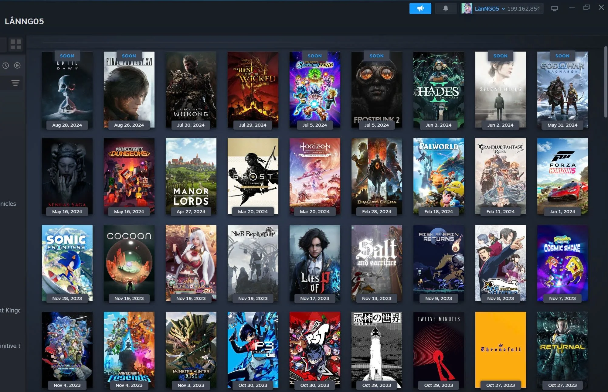The height and width of the screenshot is (392, 608).
Task: Select Lies of P cover
Action: (x=315, y=263)
